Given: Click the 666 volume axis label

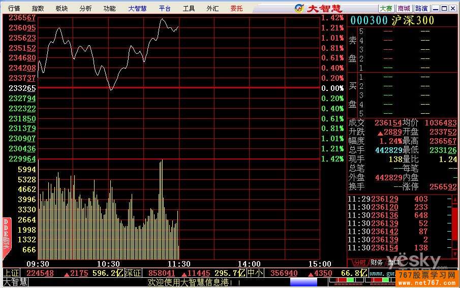Looking at the screenshot, I should pos(29,250).
